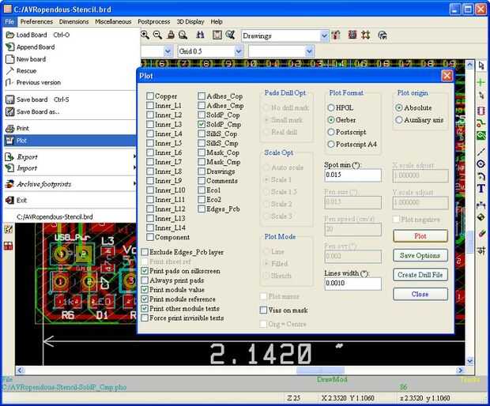Click the Plot button in dialog

click(x=420, y=236)
